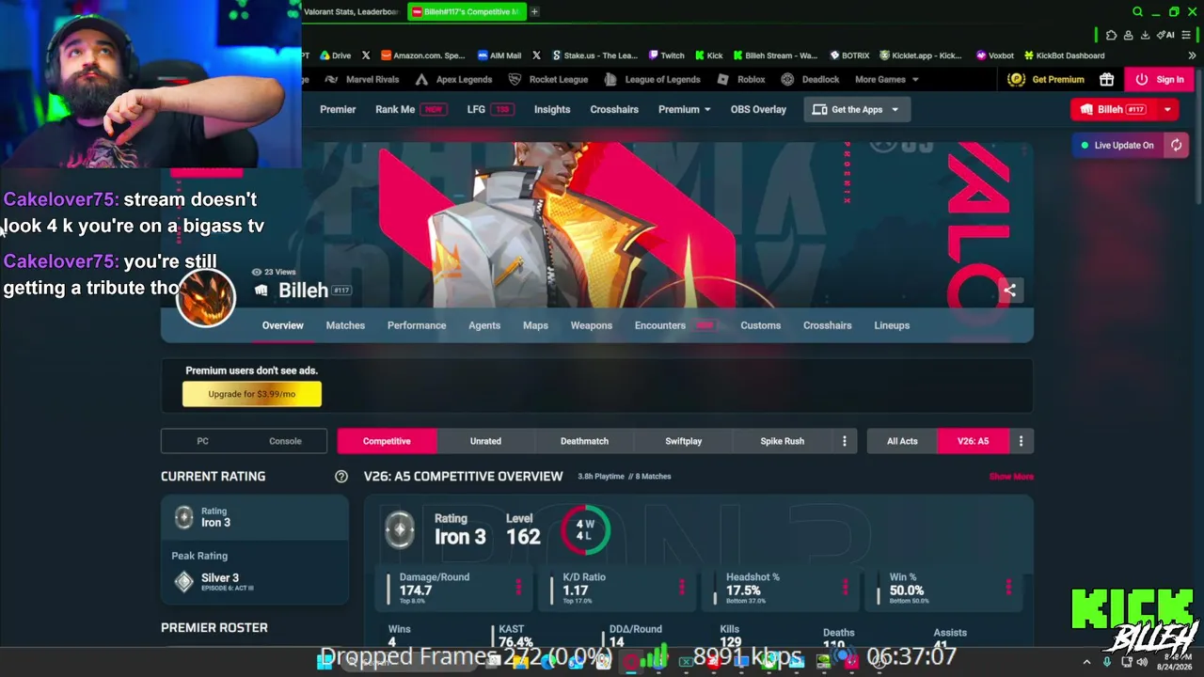Open the Stake.us bookmark
This screenshot has height=677, width=1204.
594,55
